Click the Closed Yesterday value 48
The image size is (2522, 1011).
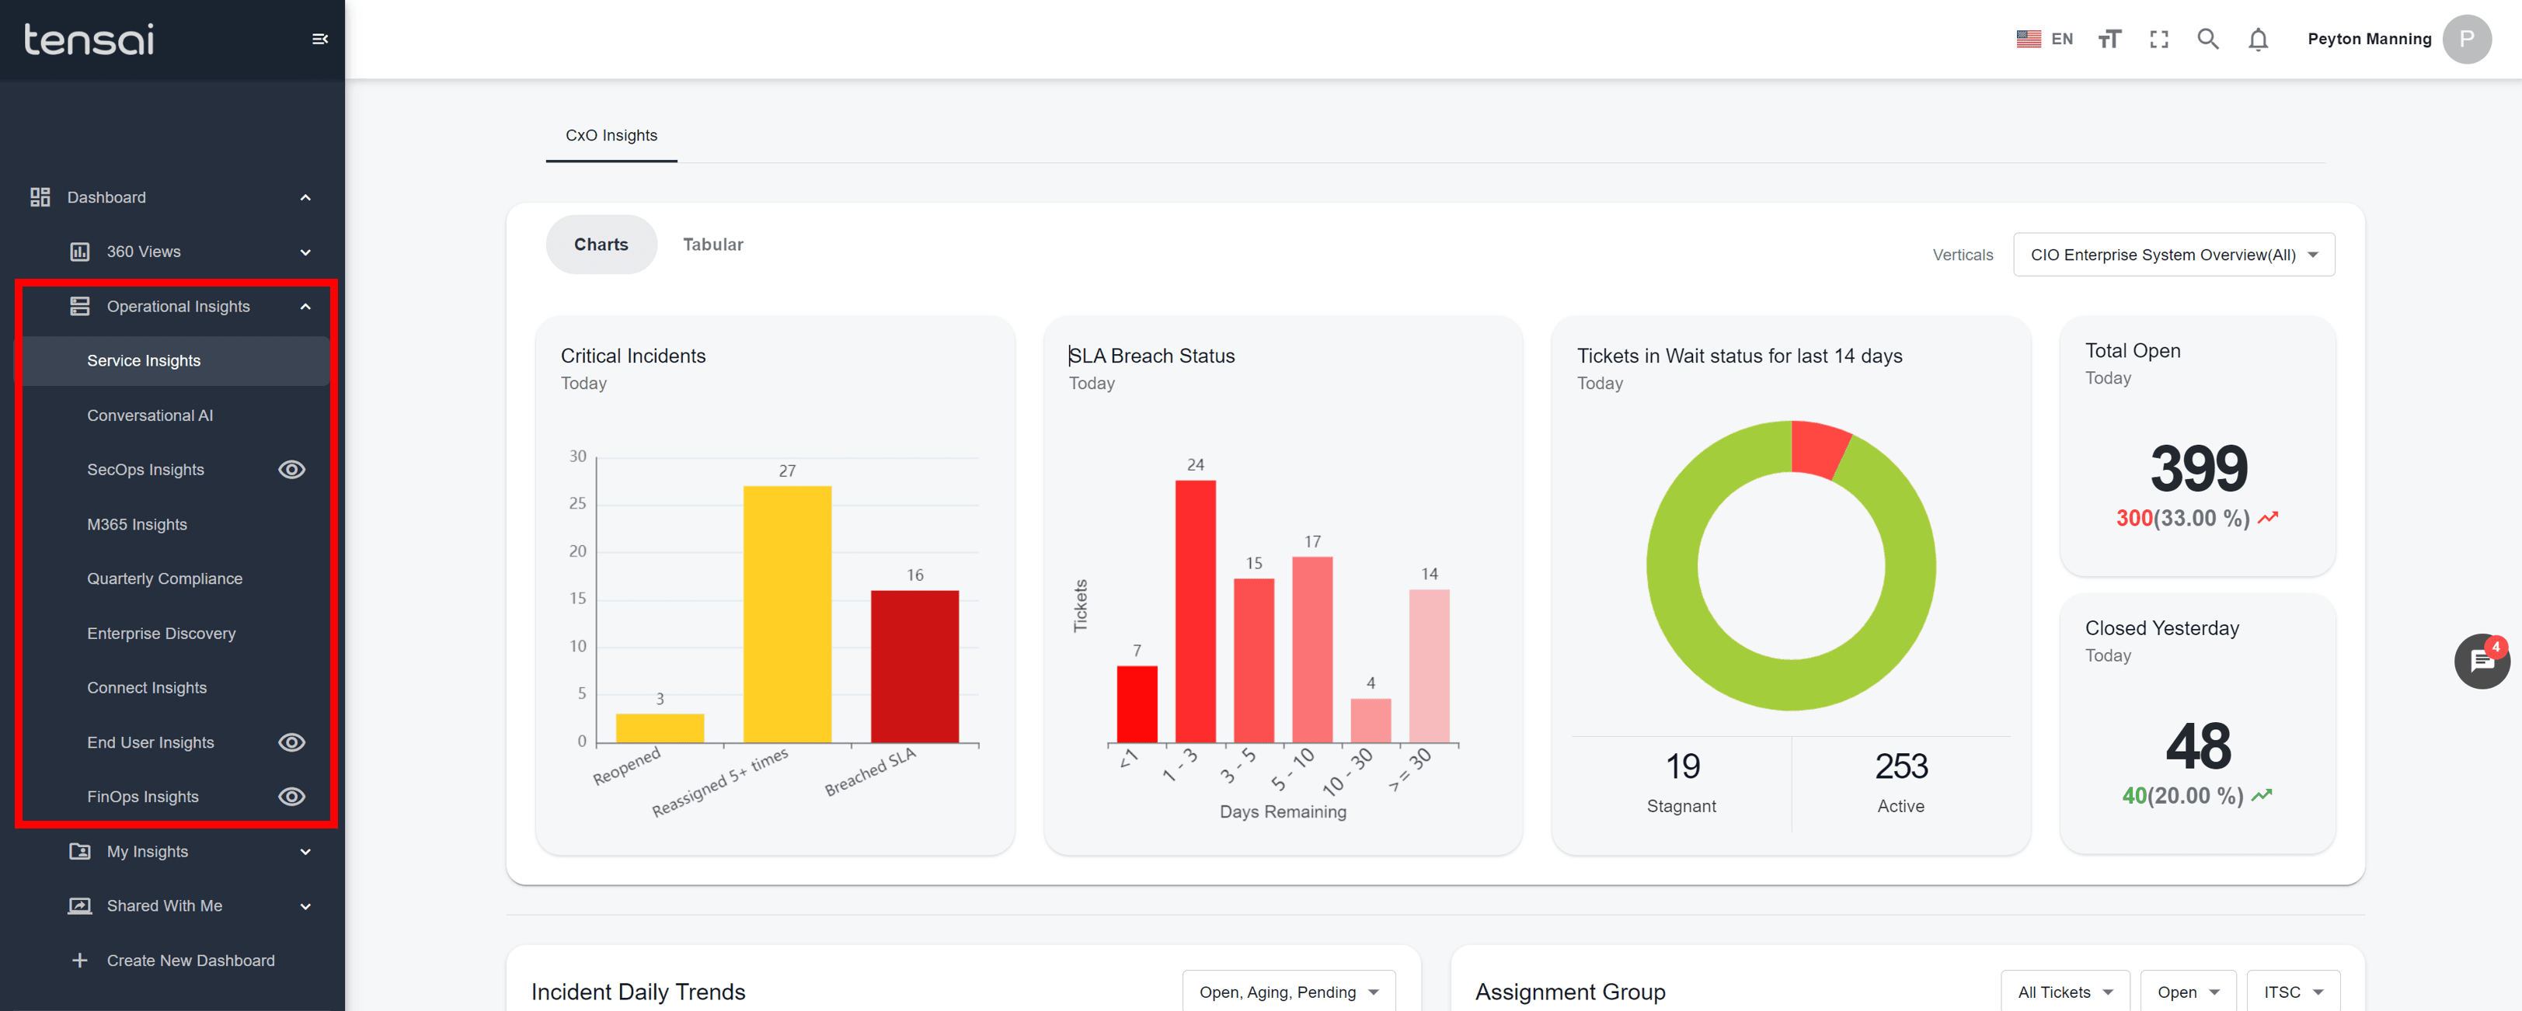click(2198, 745)
